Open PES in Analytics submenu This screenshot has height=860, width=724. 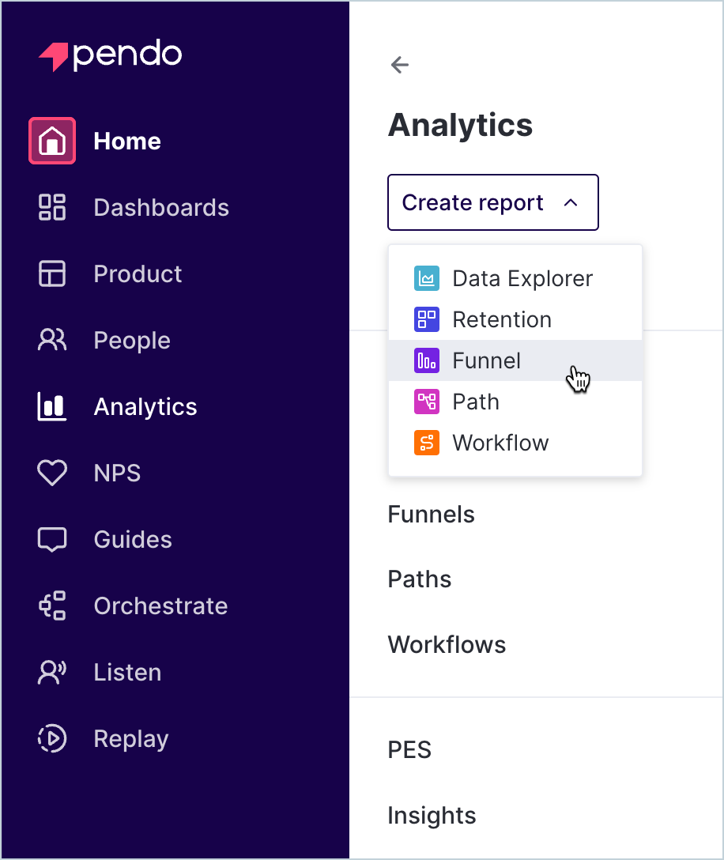pos(409,750)
